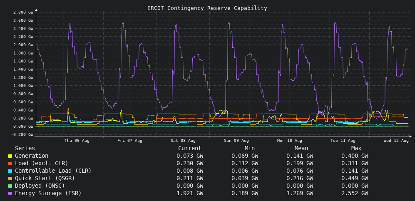This screenshot has height=201, width=415.
Task: Click Energy Storage min value 0.189 GW
Action: coord(245,194)
